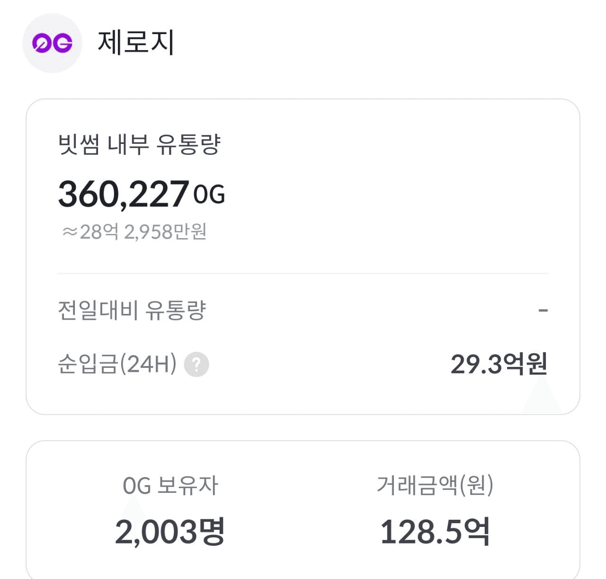Click the 128.5억 trading amount
This screenshot has height=579, width=606.
(435, 532)
